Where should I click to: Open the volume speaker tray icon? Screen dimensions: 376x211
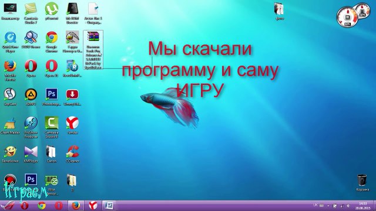348,206
